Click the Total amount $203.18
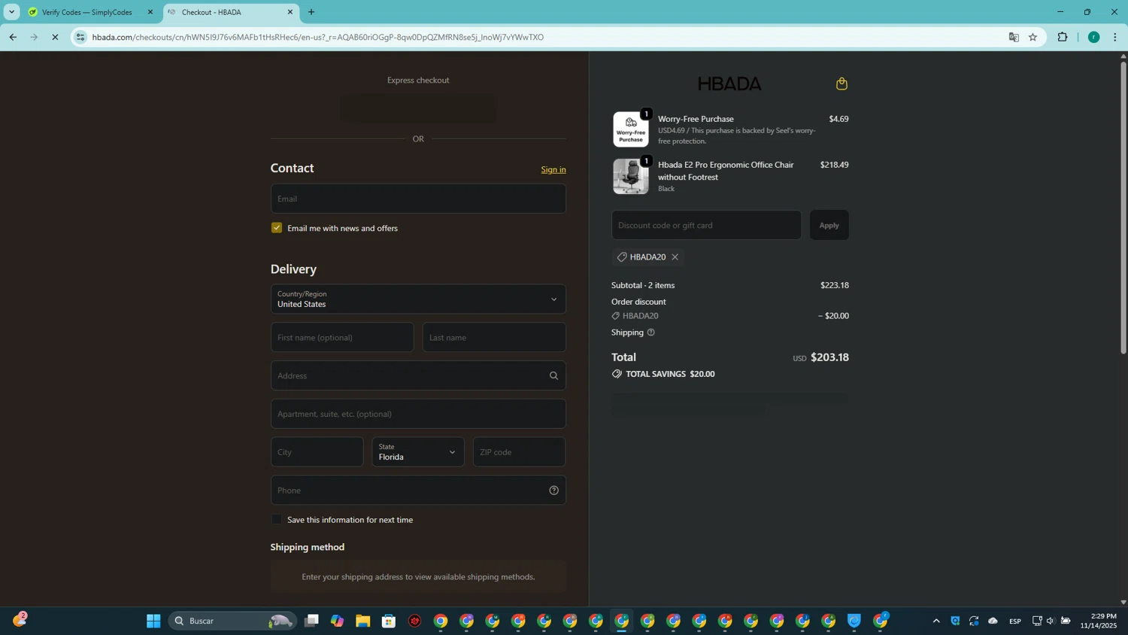 (x=829, y=357)
